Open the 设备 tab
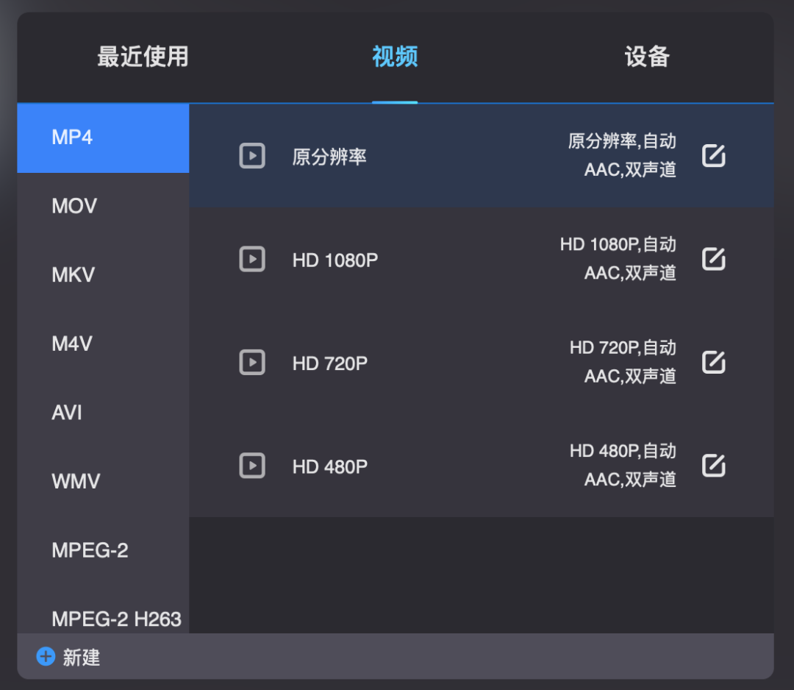Viewport: 794px width, 690px height. [x=646, y=57]
